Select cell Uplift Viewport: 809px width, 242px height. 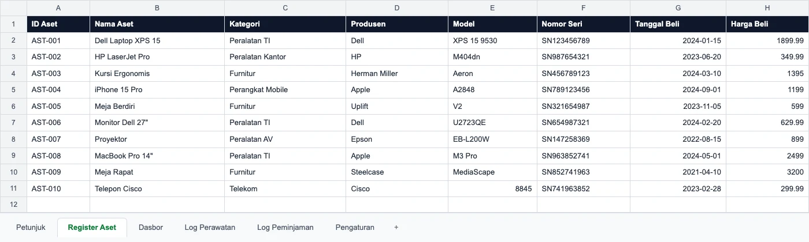(397, 107)
